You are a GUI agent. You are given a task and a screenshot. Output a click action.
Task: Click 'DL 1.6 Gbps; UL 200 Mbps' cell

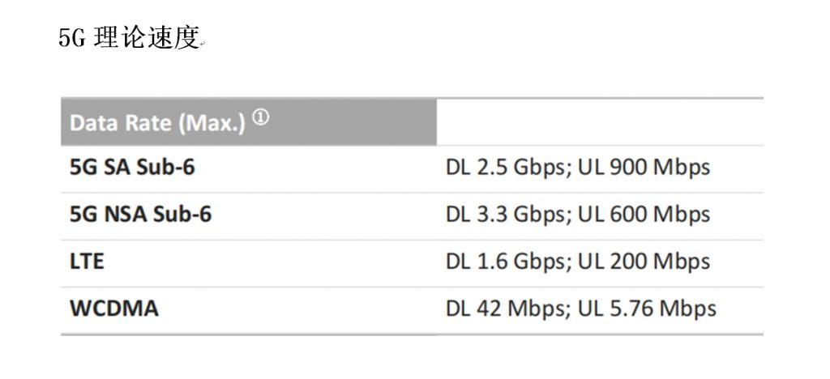[x=577, y=261]
